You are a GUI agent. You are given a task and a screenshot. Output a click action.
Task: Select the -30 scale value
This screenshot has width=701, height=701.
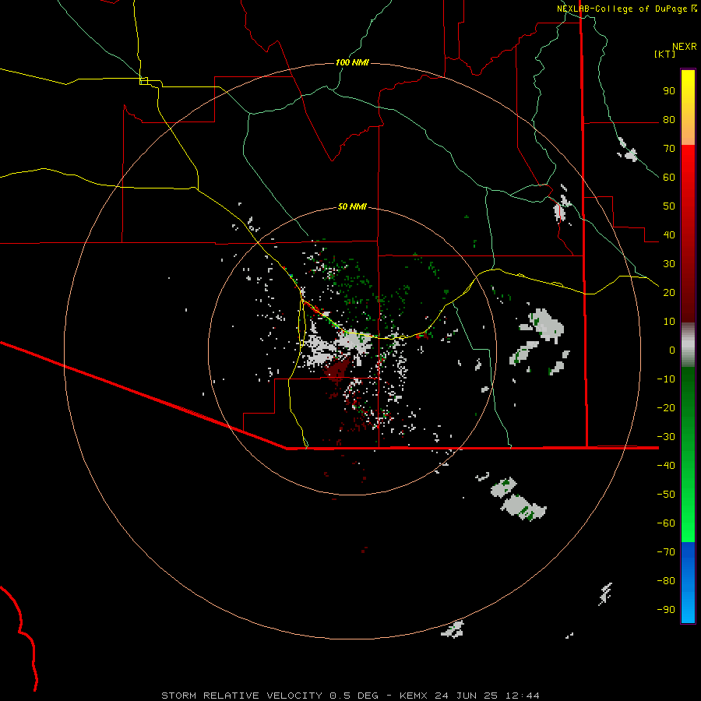click(666, 437)
